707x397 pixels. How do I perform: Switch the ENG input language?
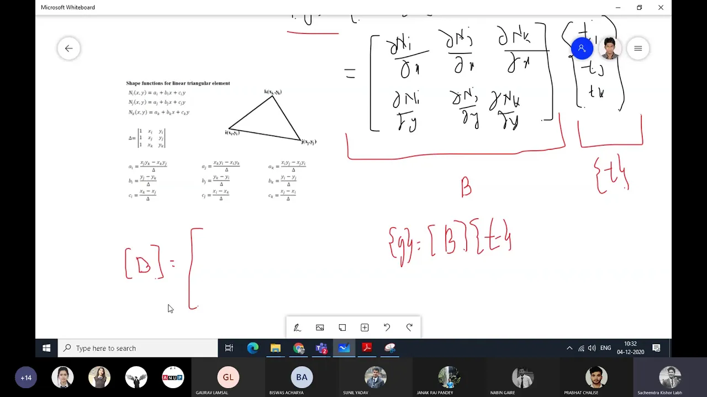pos(606,348)
